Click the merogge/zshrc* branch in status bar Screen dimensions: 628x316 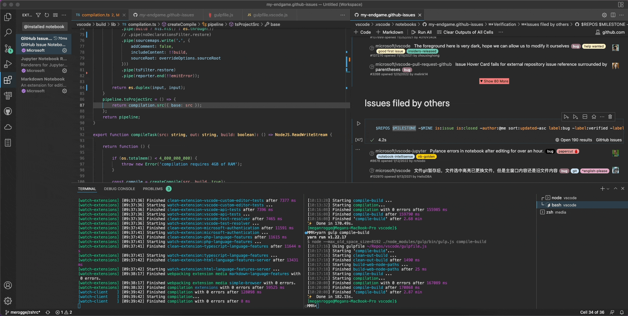(x=23, y=312)
